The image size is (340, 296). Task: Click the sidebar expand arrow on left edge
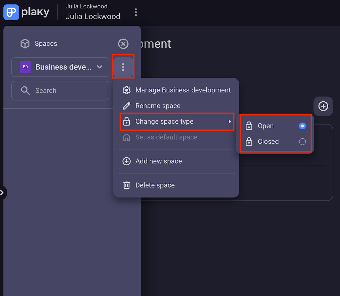coord(2,192)
